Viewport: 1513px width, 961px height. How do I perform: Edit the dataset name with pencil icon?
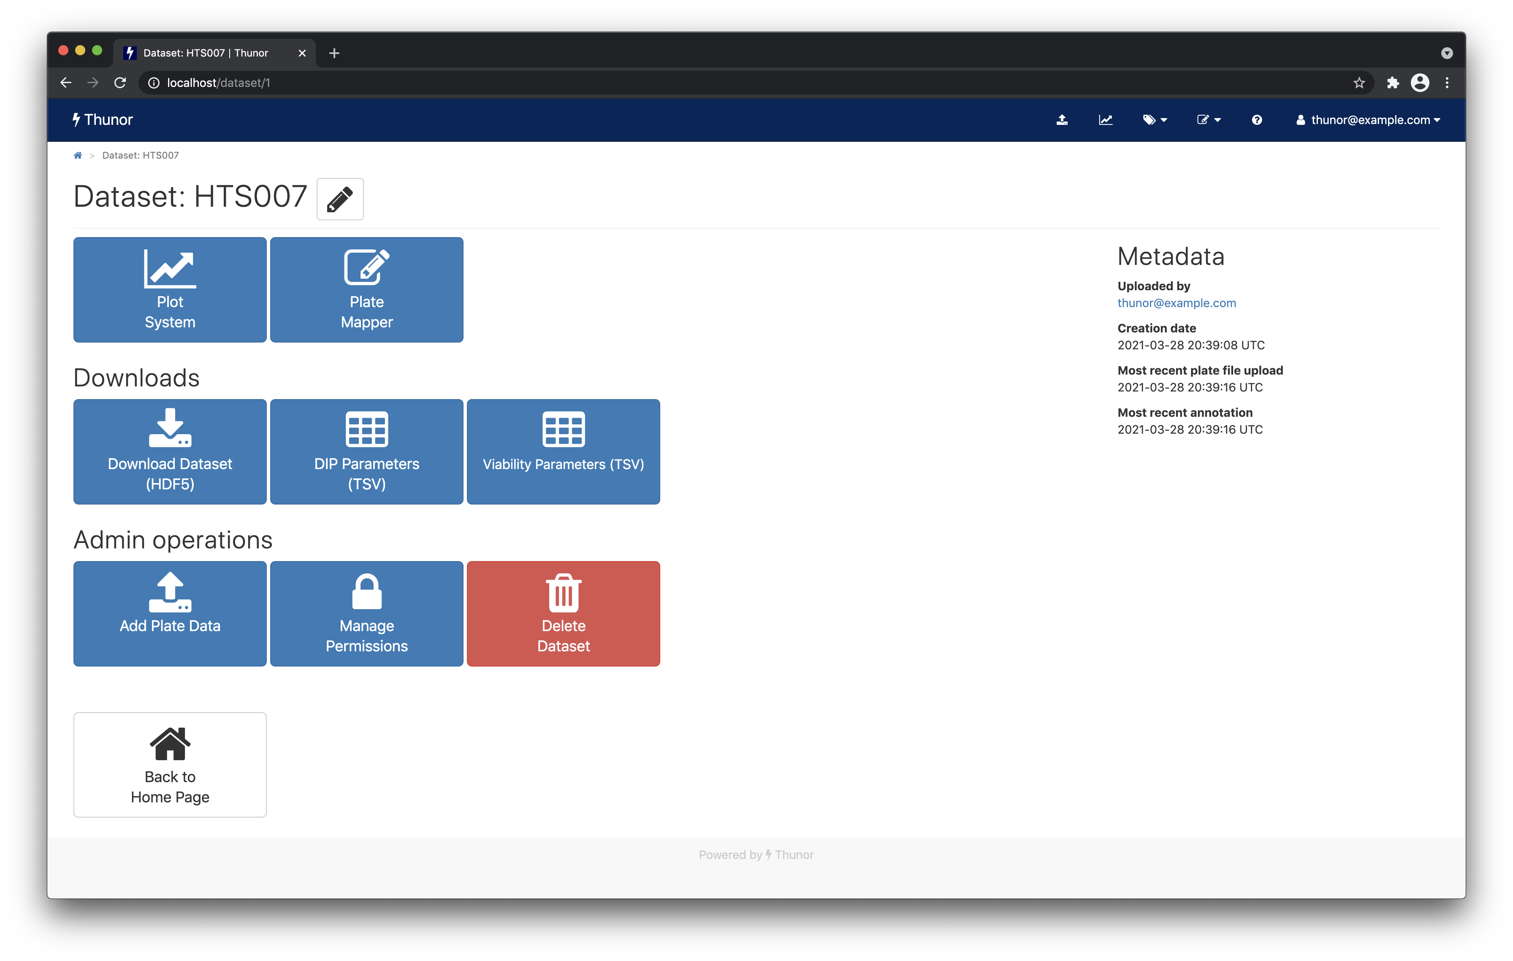[x=340, y=199]
